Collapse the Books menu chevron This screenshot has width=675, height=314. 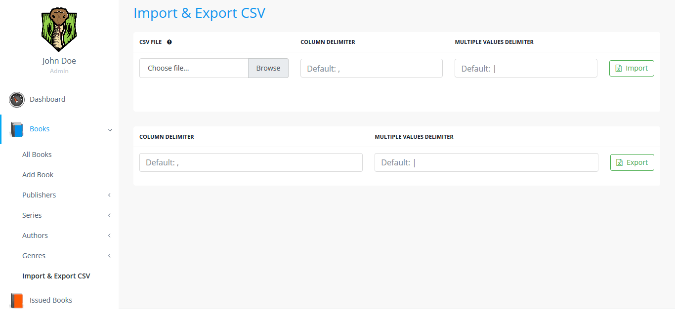point(110,130)
